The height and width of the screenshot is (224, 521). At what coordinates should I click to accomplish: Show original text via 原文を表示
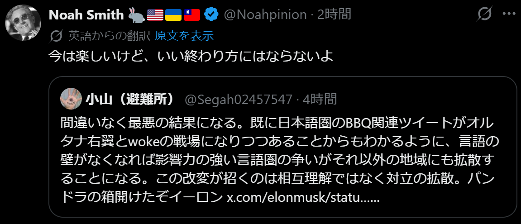point(184,36)
